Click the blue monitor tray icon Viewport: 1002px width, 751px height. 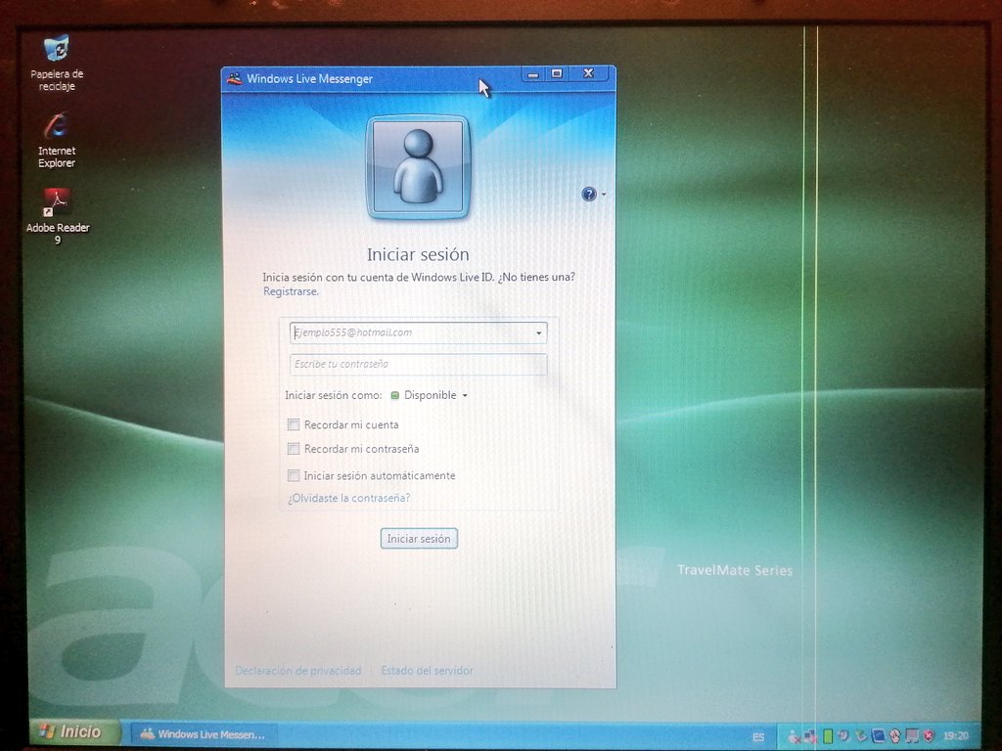click(879, 735)
